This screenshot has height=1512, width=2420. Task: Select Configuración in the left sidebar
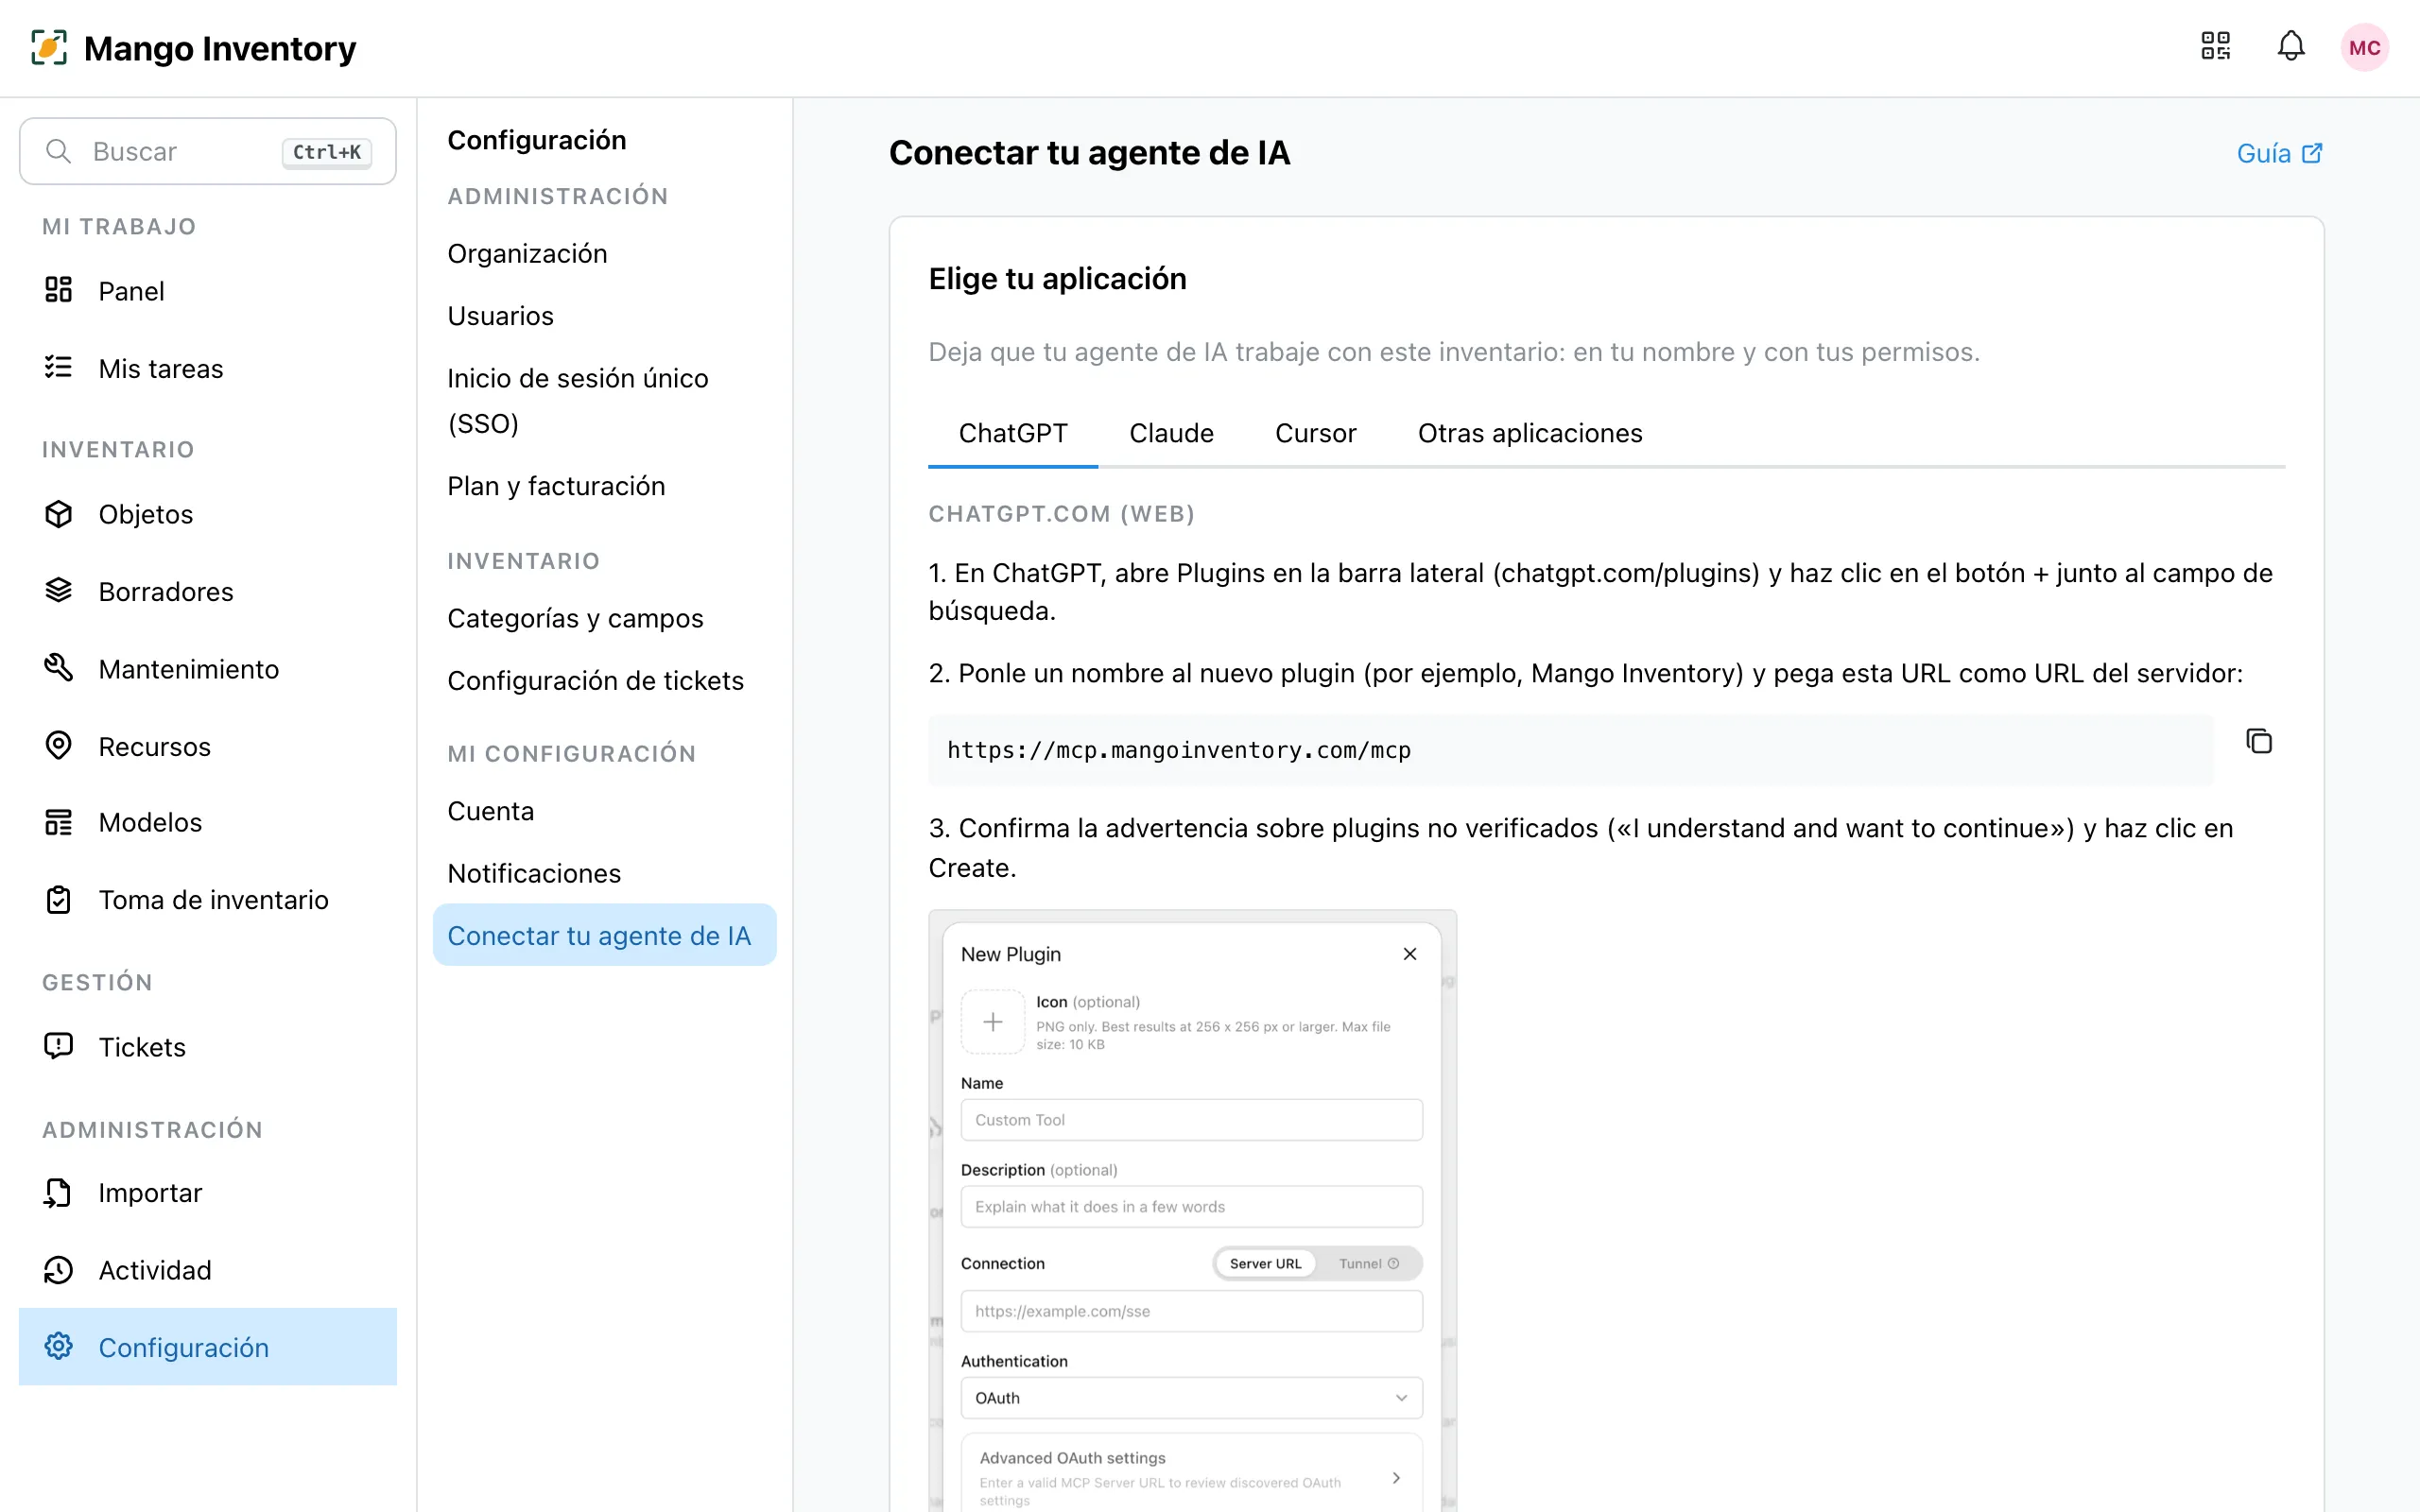pyautogui.click(x=208, y=1347)
